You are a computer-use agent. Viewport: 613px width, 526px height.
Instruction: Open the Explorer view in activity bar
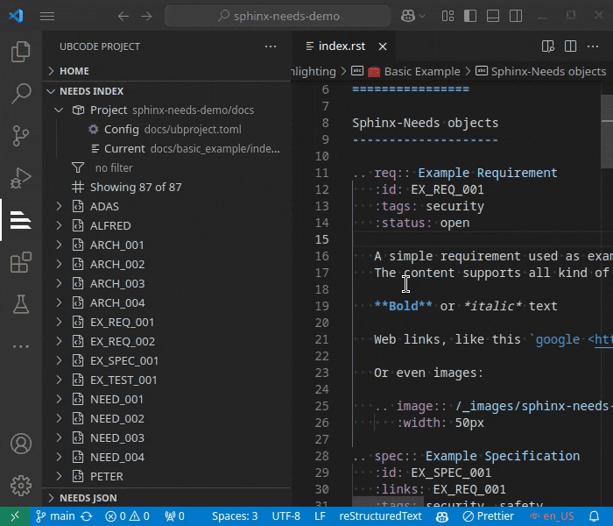click(21, 51)
